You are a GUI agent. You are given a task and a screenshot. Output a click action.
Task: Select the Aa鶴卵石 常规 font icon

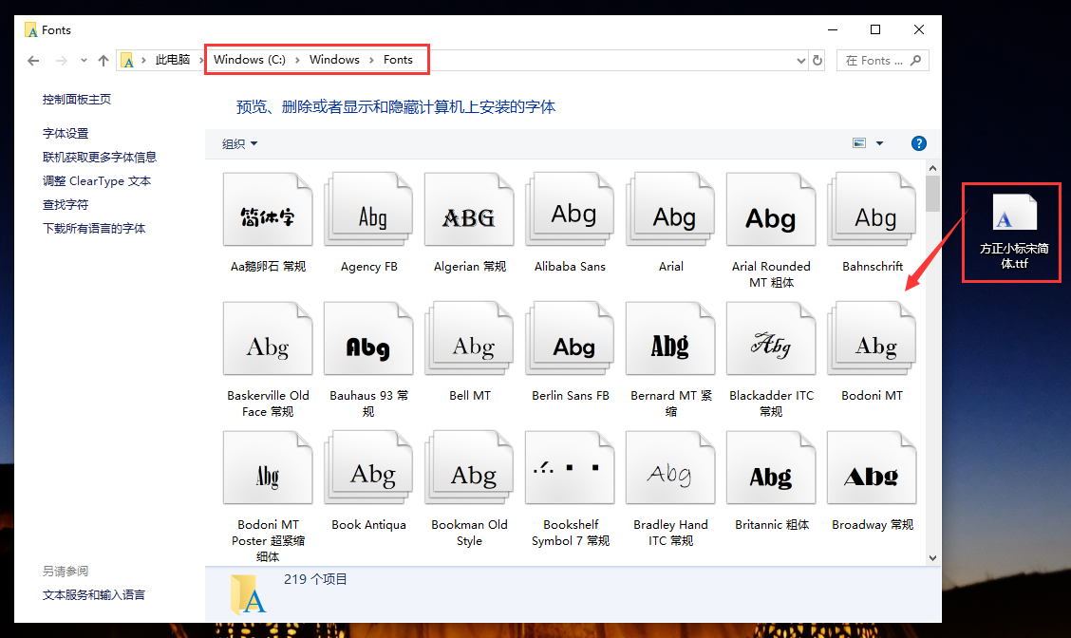[268, 209]
